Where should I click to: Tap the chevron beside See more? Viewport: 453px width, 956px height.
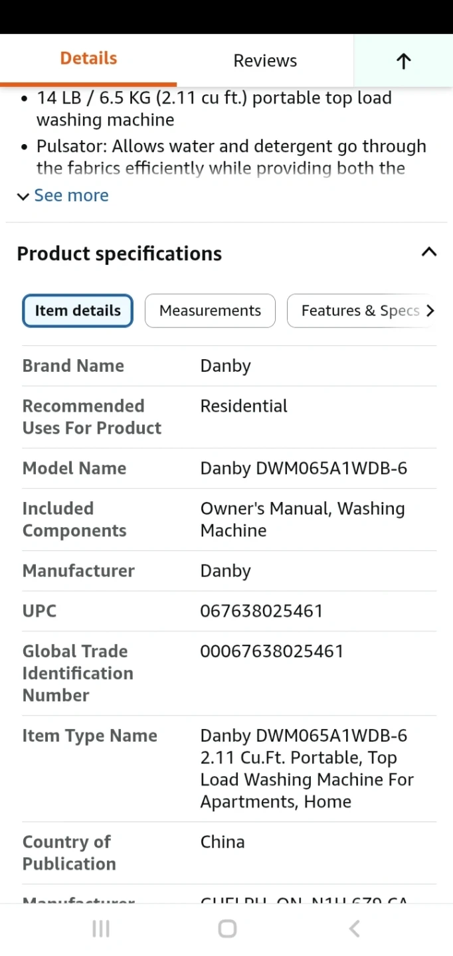23,196
